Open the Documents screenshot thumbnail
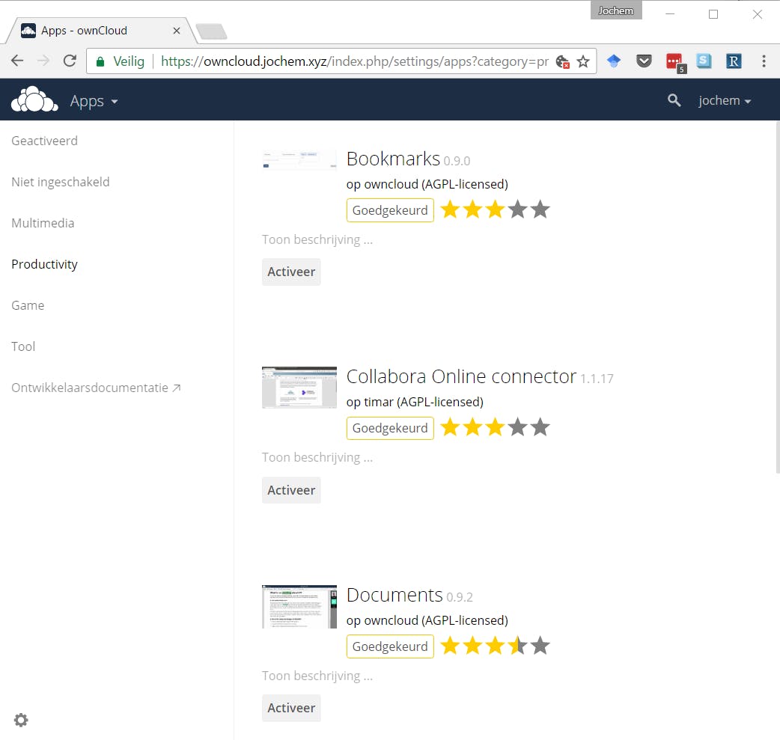The image size is (780, 740). tap(299, 607)
